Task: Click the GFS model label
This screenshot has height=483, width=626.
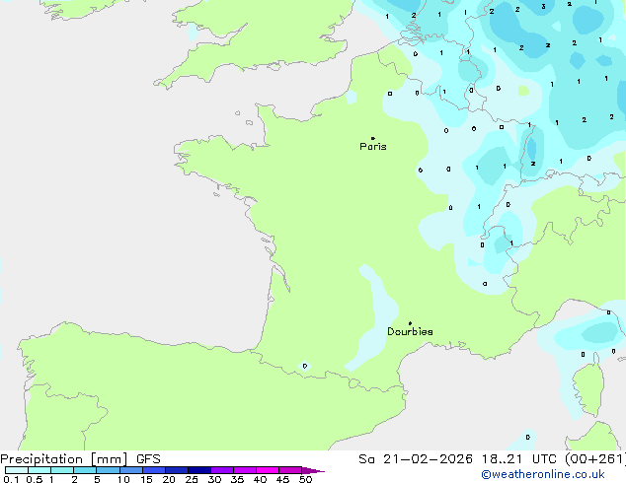Action: pyautogui.click(x=148, y=459)
